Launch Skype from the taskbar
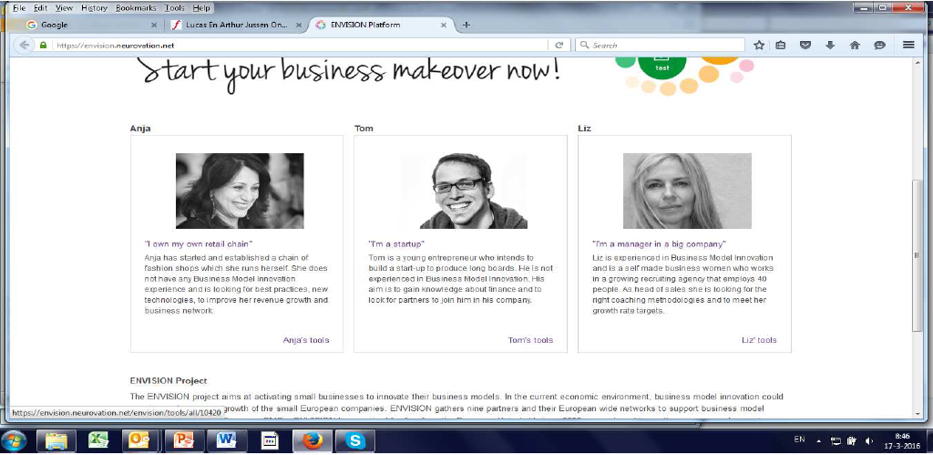 point(355,441)
